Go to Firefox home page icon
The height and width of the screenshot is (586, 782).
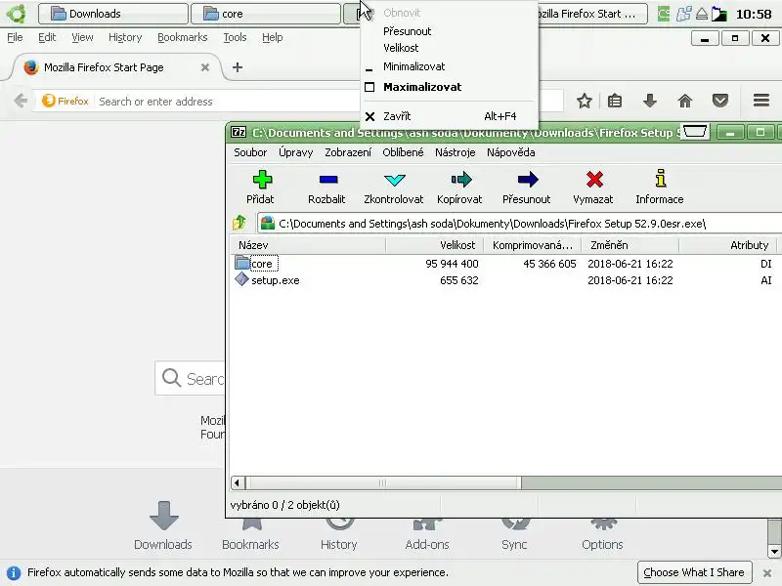coord(685,102)
